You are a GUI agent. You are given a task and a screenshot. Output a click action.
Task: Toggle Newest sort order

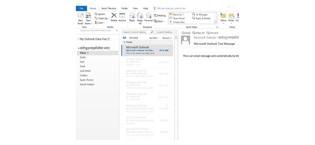coord(167,38)
